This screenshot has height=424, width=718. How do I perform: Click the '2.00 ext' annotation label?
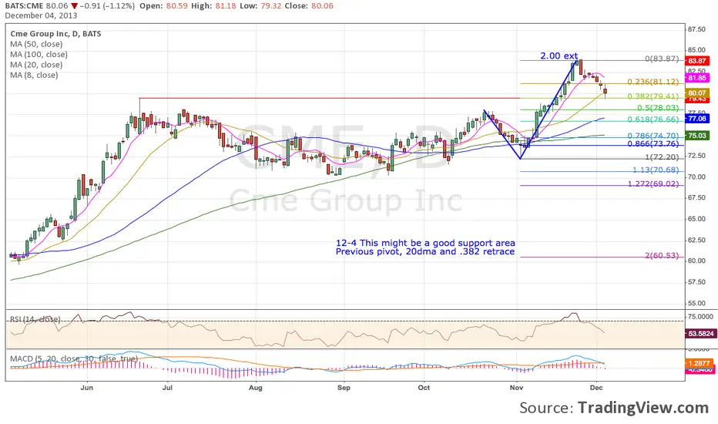point(559,56)
